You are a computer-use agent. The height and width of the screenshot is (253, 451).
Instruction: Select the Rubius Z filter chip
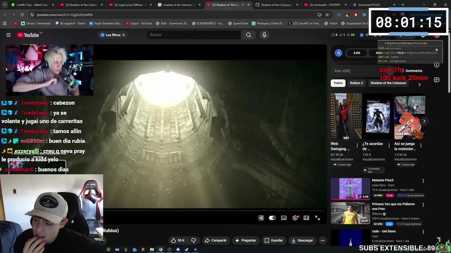coord(357,83)
